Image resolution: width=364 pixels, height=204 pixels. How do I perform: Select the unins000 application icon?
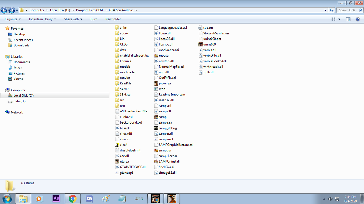tap(201, 44)
